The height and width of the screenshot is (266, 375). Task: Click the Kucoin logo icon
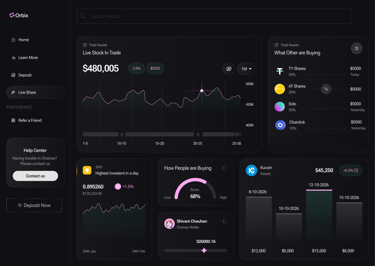(x=251, y=170)
